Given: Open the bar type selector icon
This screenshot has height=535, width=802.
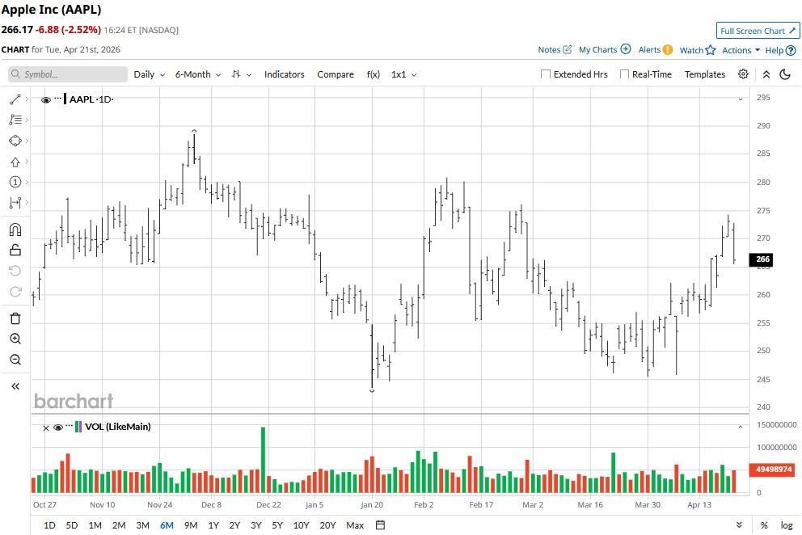Looking at the screenshot, I should tap(236, 74).
